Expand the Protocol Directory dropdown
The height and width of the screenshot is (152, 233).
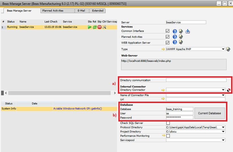pos(224,127)
